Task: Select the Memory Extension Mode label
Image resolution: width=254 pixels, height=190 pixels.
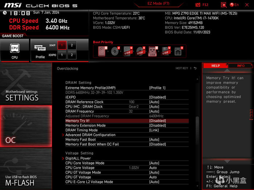Action: click(85, 125)
